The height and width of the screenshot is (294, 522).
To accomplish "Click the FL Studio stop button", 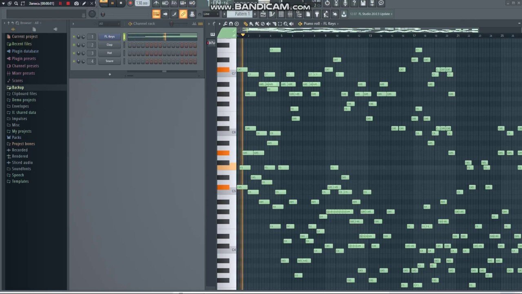I will pyautogui.click(x=121, y=3).
